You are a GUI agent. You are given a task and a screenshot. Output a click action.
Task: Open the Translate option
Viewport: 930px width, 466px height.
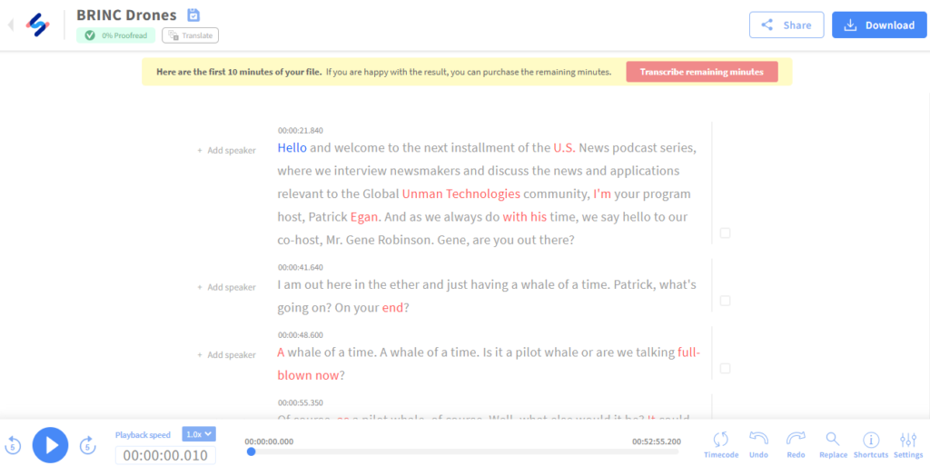point(191,35)
